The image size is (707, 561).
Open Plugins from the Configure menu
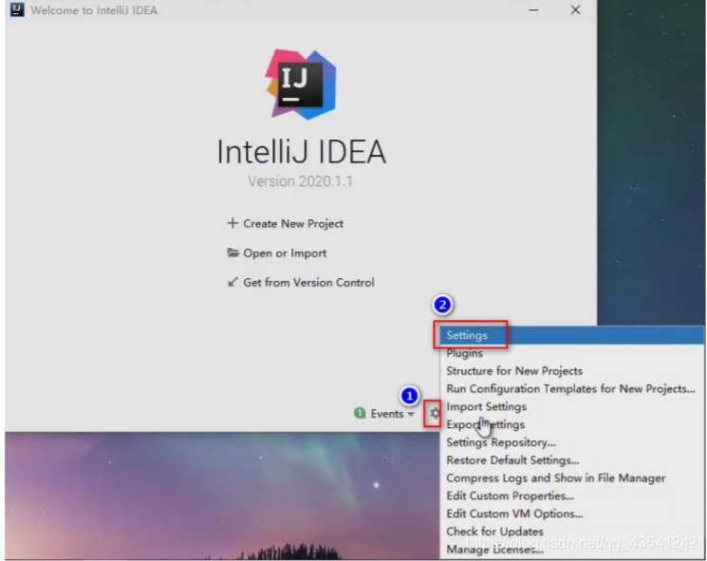[x=571, y=353]
